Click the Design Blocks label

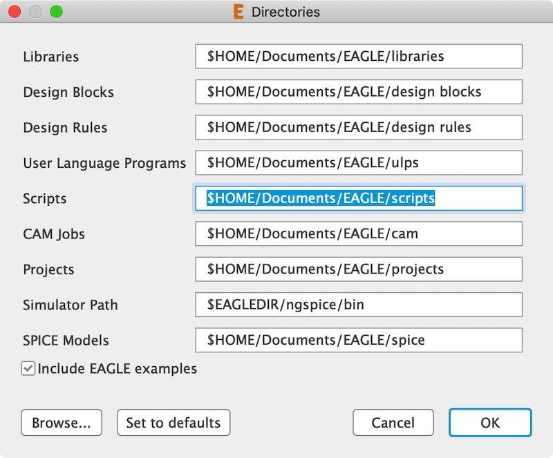(68, 93)
